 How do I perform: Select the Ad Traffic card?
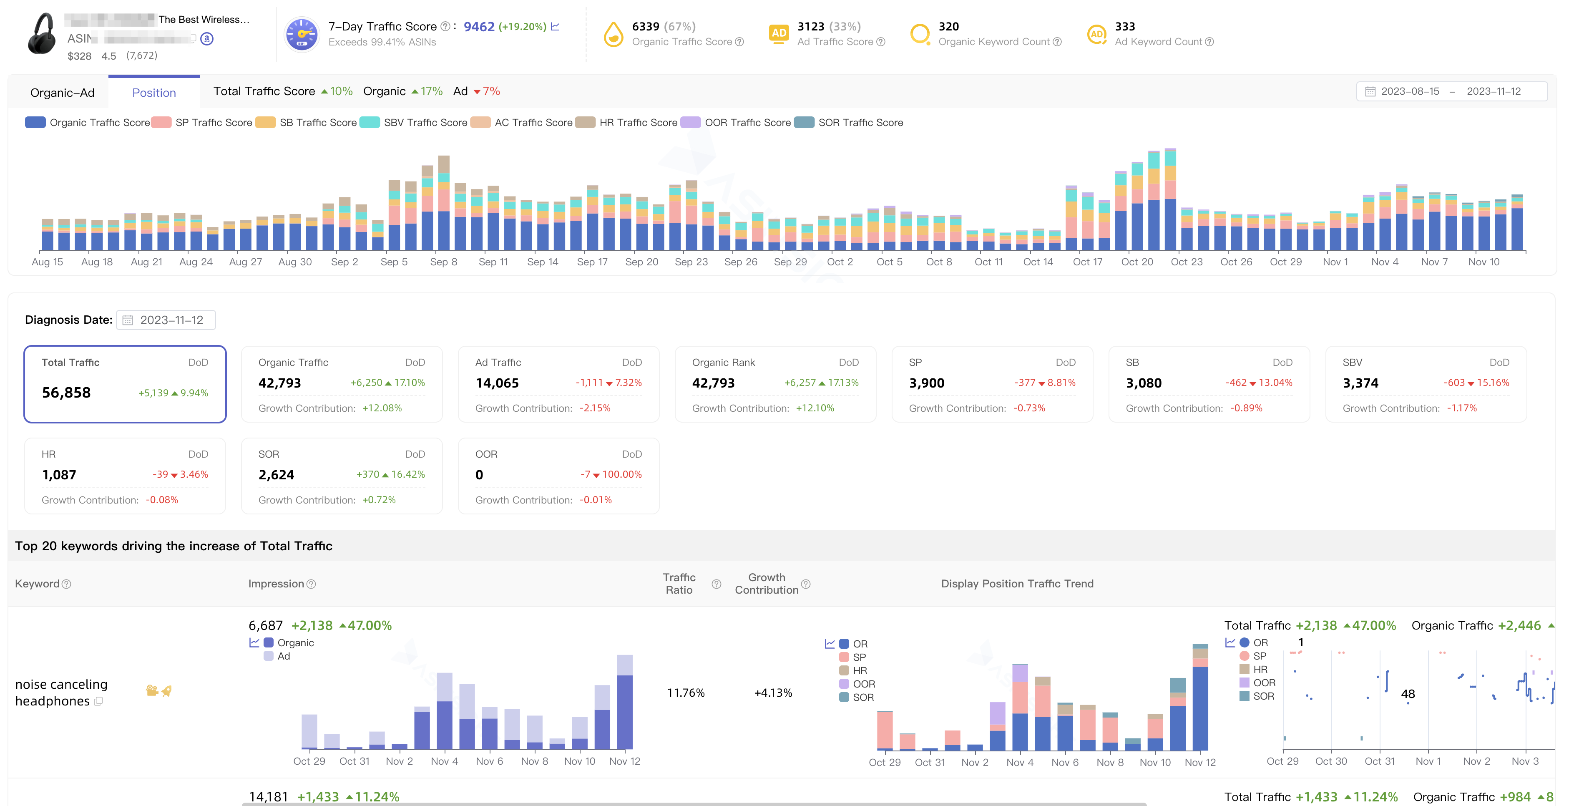tap(559, 384)
